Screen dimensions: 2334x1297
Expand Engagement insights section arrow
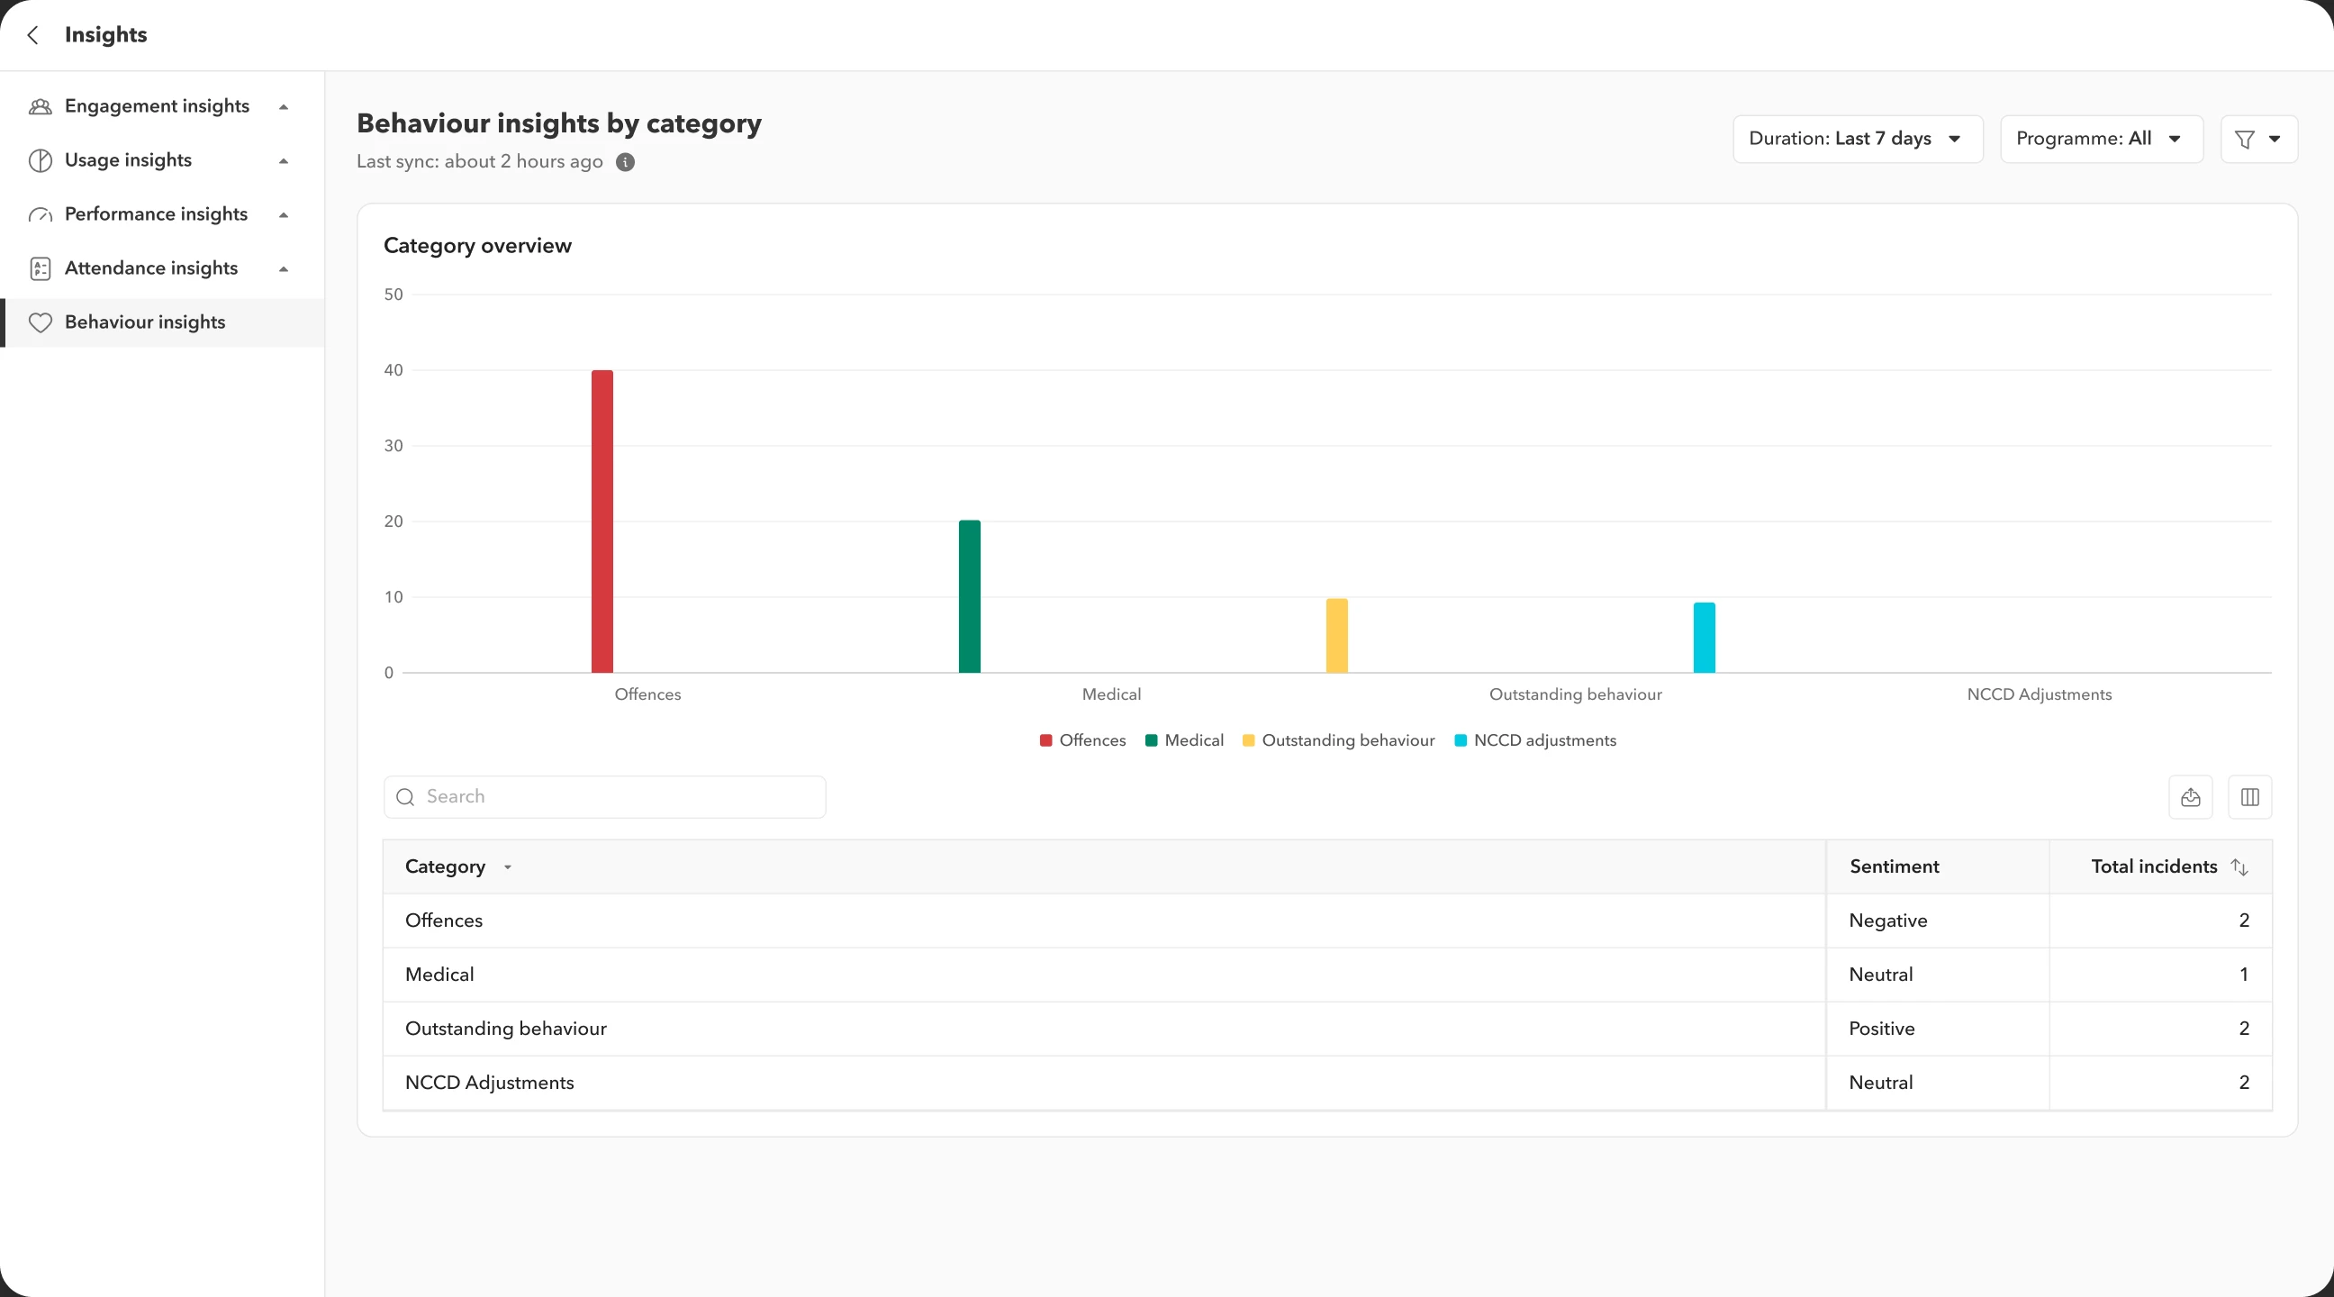coord(284,107)
